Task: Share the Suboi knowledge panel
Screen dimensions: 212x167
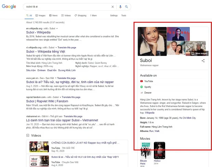Action: click(203, 60)
